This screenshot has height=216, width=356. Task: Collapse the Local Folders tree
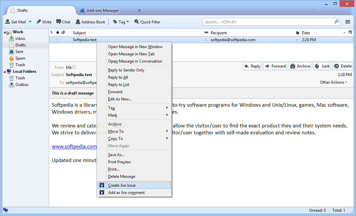5,72
